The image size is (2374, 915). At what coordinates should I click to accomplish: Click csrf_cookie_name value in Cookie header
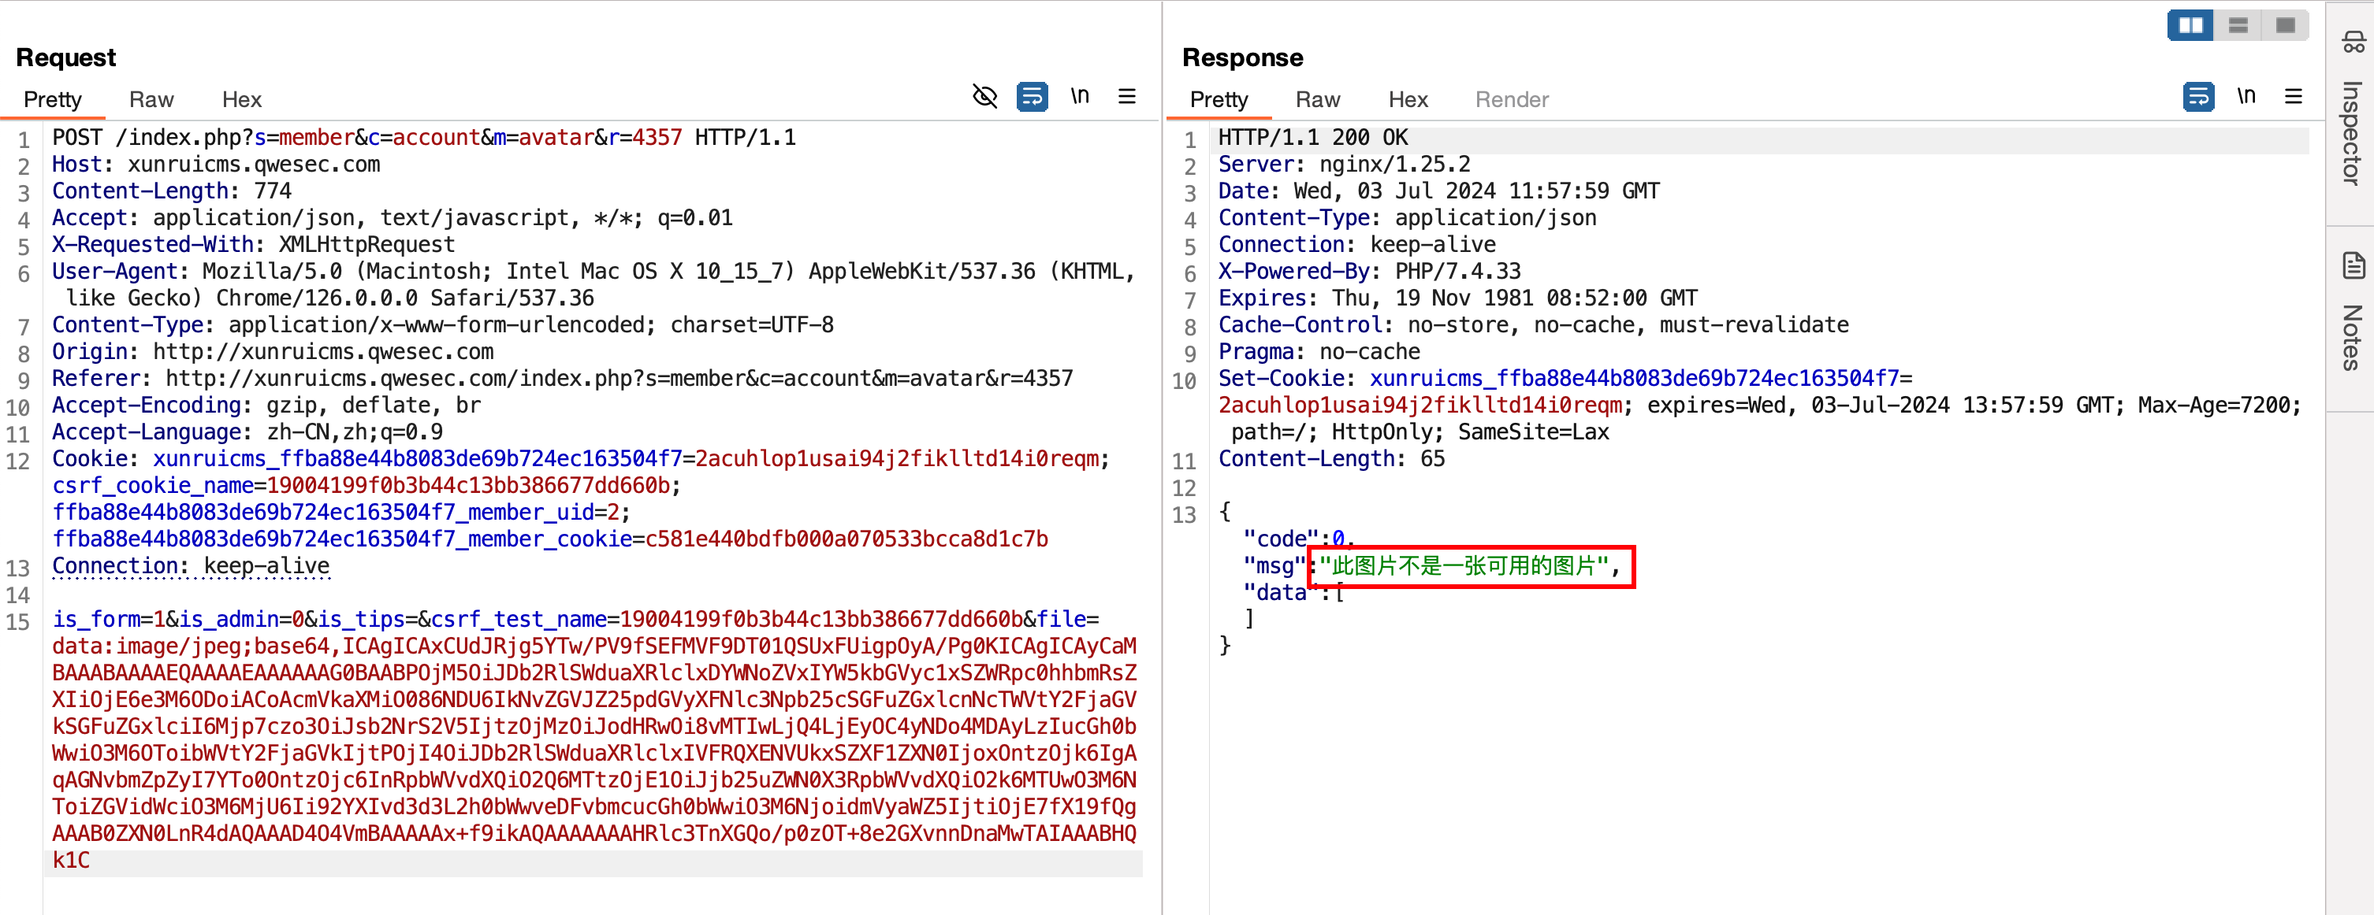(x=468, y=485)
